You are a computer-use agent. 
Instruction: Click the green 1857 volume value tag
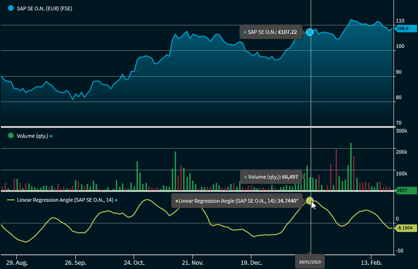click(405, 190)
